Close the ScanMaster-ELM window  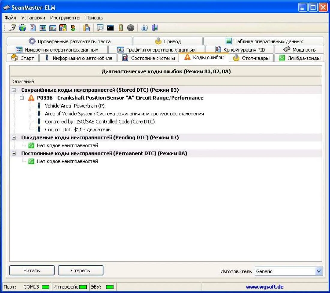pyautogui.click(x=323, y=8)
